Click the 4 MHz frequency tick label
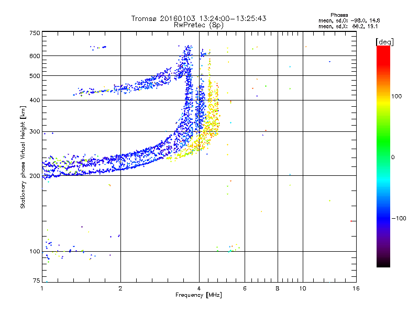This screenshot has width=419, height=314. (199, 288)
